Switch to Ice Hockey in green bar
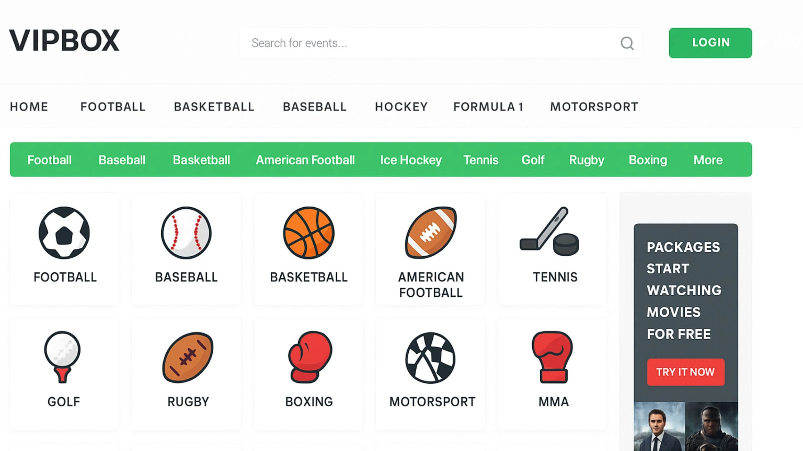Image resolution: width=803 pixels, height=451 pixels. 411,160
